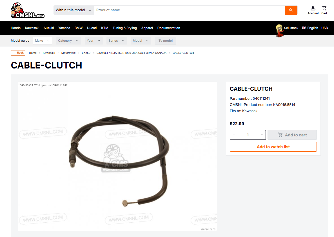
Task: Open the Tuning & Styling menu
Action: (124, 28)
